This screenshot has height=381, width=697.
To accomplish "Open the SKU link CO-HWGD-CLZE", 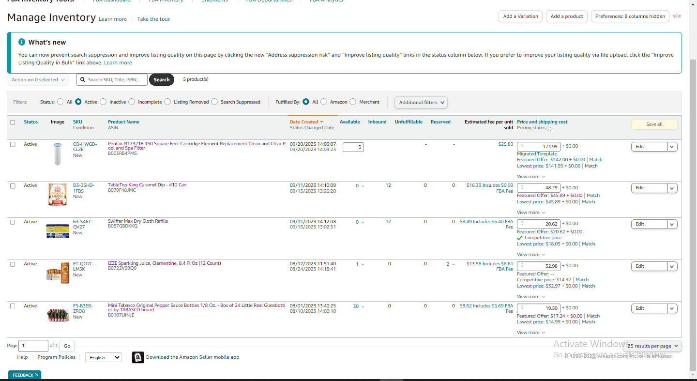I will click(85, 147).
